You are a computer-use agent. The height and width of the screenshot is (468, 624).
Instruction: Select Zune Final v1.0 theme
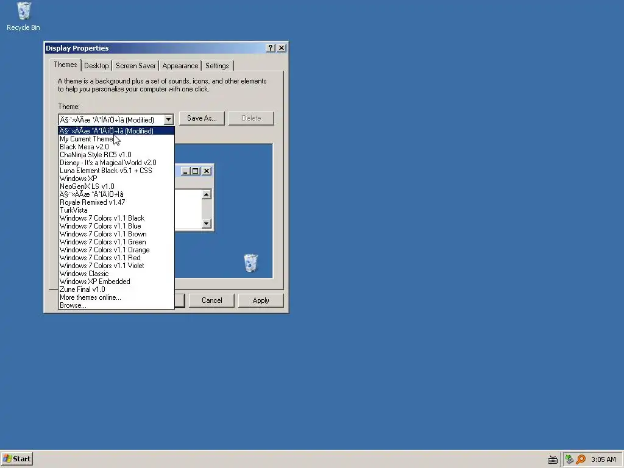pyautogui.click(x=116, y=289)
